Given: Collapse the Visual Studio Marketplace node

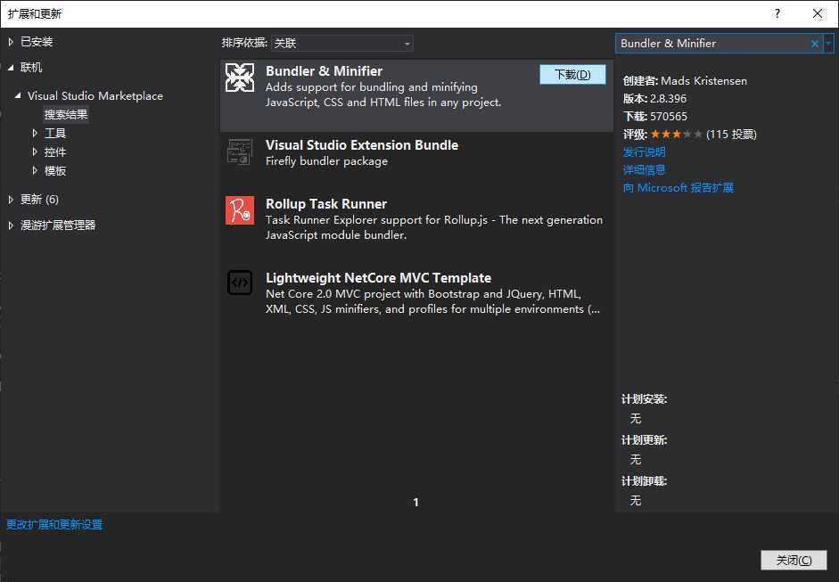Looking at the screenshot, I should (x=18, y=95).
